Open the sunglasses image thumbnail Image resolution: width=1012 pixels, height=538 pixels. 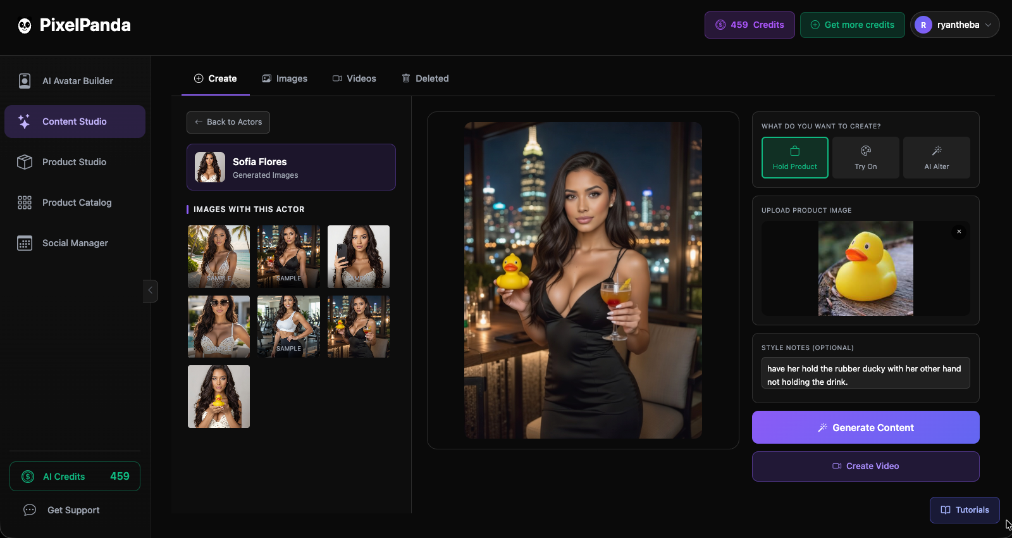(x=219, y=327)
